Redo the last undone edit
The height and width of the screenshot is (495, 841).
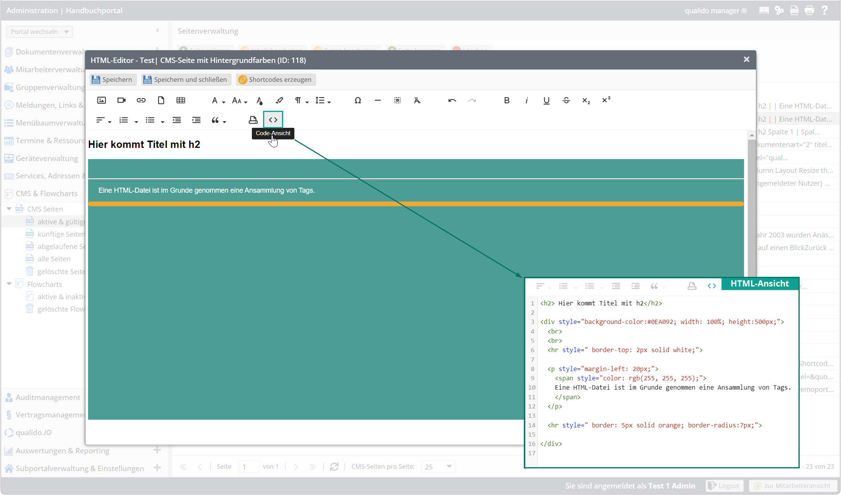[472, 100]
